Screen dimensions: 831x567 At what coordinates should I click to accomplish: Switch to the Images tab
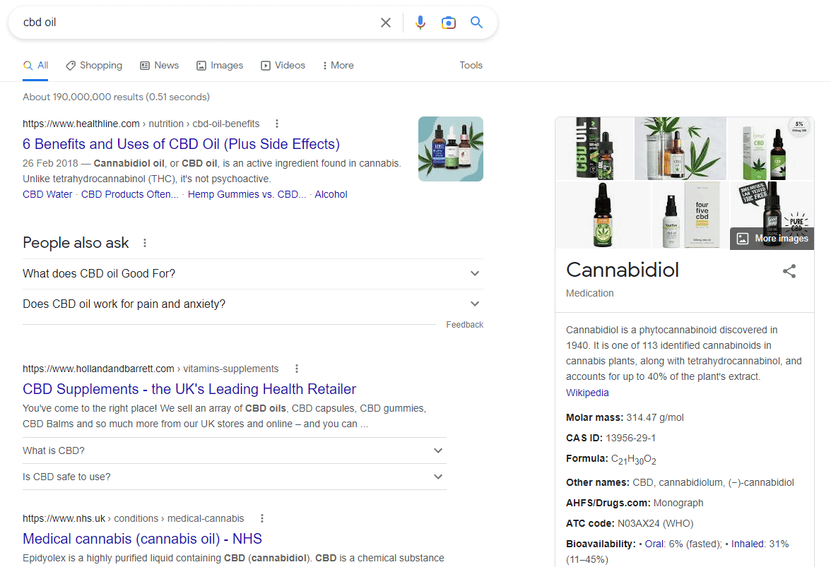tap(220, 65)
